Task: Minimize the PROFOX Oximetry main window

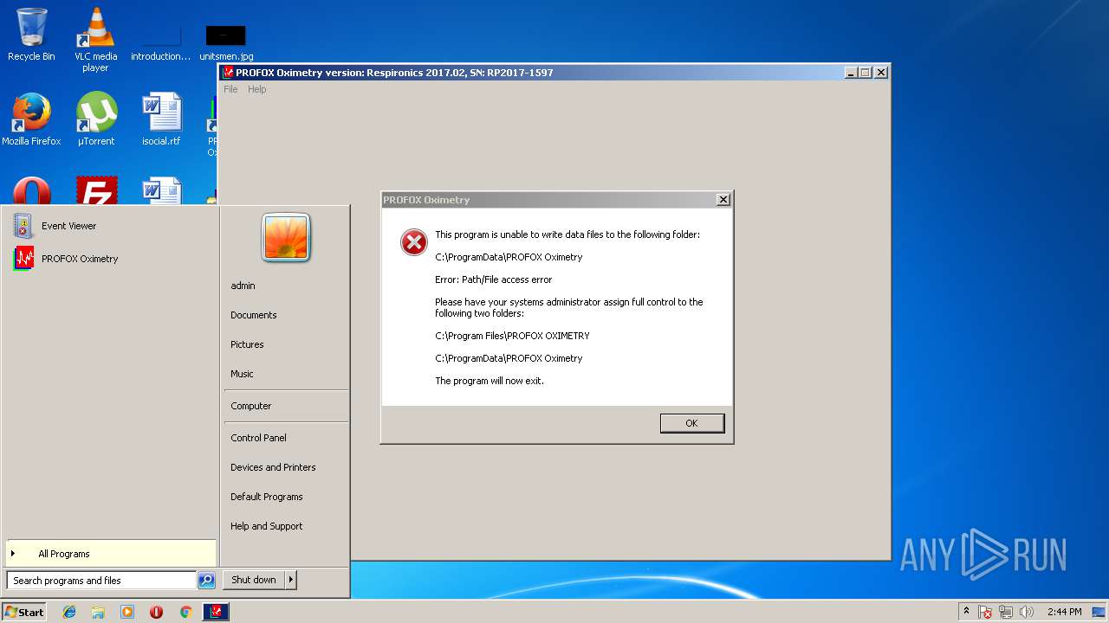Action: coord(850,73)
